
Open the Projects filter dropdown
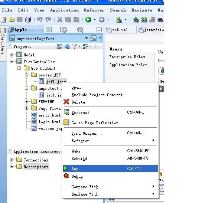79,46
